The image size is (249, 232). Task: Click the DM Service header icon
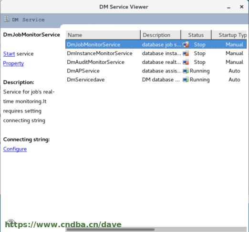click(7, 19)
